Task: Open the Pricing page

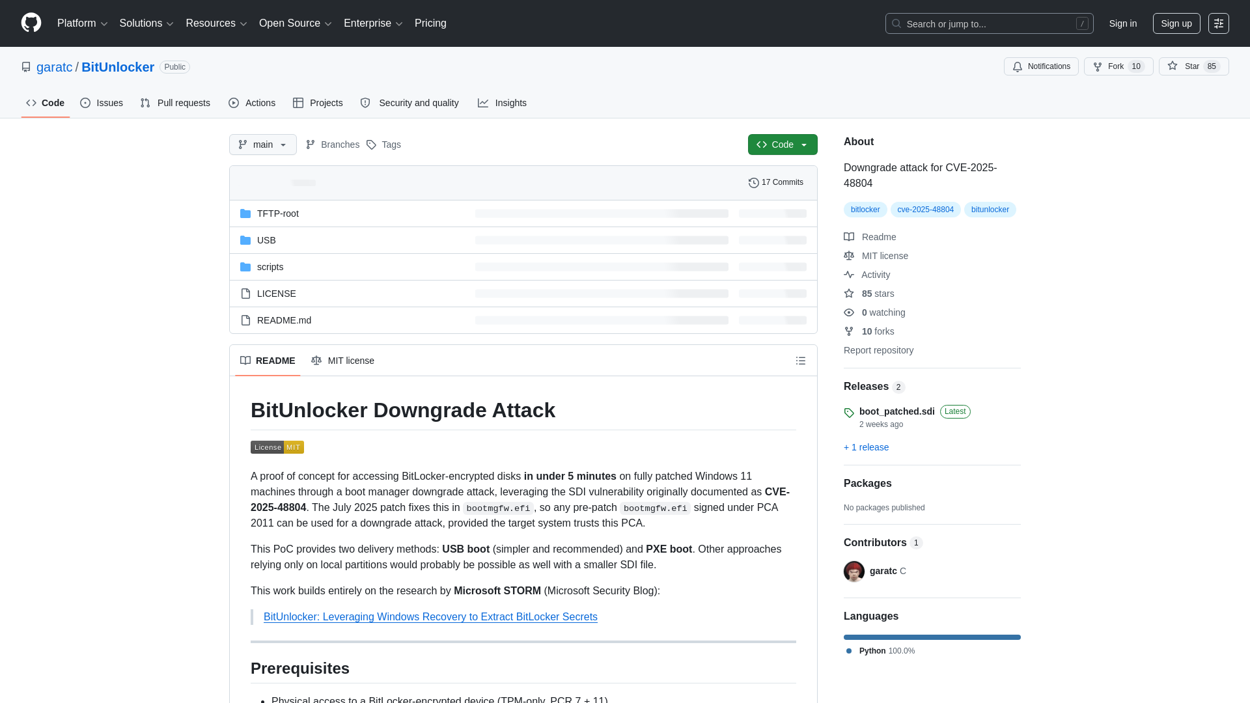Action: coord(430,23)
